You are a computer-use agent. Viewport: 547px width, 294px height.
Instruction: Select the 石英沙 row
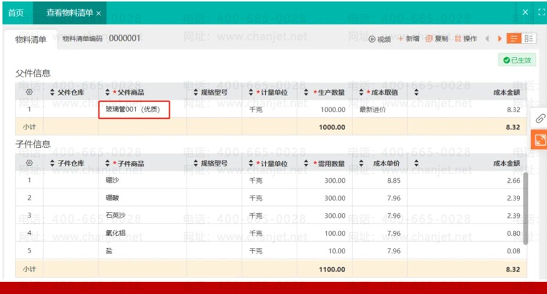pos(271,216)
